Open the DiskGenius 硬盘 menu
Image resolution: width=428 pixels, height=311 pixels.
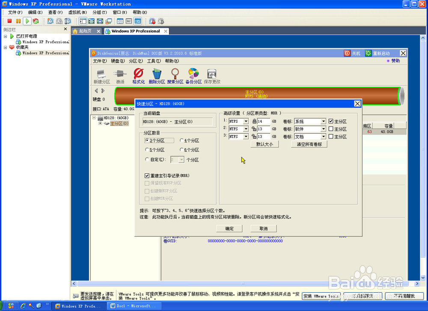[118, 61]
